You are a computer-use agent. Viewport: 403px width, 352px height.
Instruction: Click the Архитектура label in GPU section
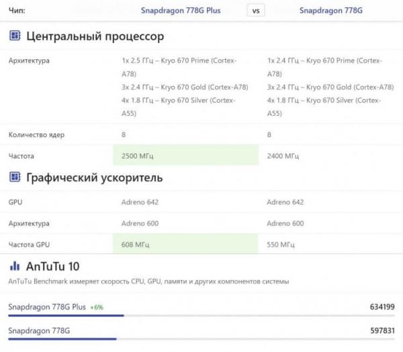[x=29, y=223]
